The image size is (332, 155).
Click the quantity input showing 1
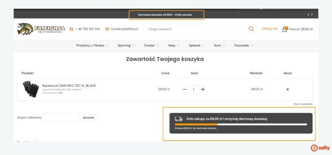coord(194,89)
